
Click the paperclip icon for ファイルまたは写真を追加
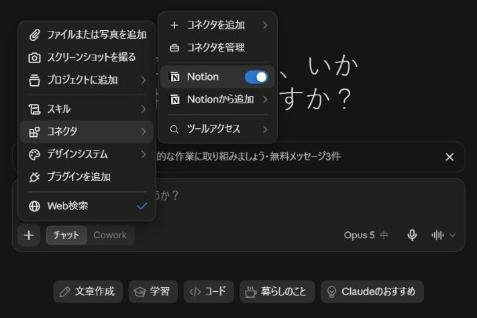34,35
